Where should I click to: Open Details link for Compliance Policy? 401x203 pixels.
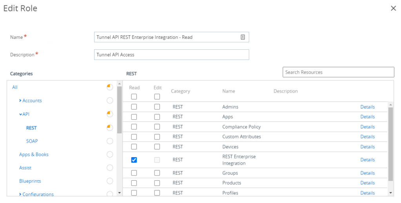pyautogui.click(x=367, y=127)
